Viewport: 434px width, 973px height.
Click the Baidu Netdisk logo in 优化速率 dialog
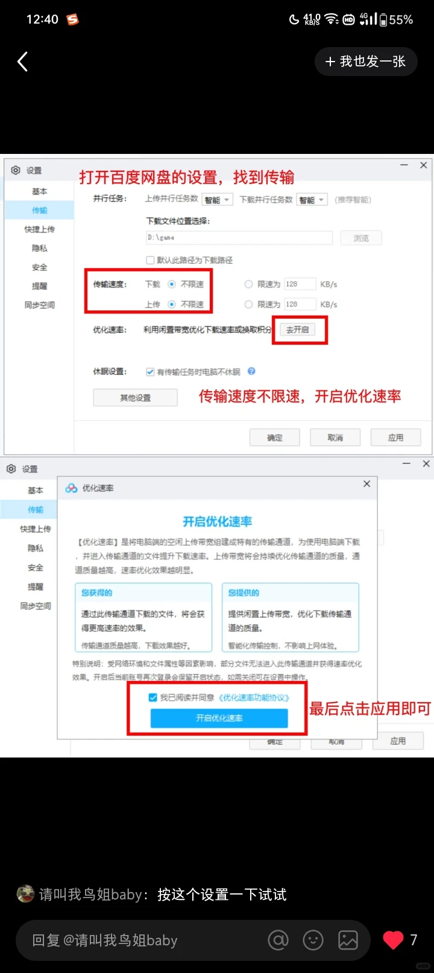(71, 488)
